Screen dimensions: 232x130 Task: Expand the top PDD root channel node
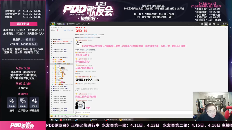coord(52,39)
